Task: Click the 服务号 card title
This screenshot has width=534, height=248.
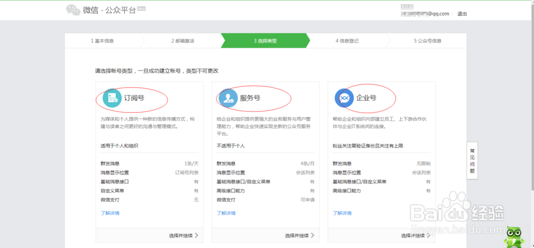Action: pyautogui.click(x=250, y=98)
